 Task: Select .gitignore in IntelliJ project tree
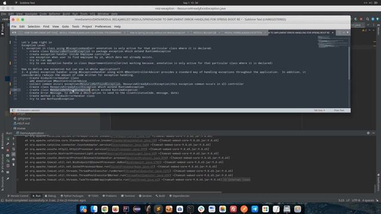(x=22, y=119)
